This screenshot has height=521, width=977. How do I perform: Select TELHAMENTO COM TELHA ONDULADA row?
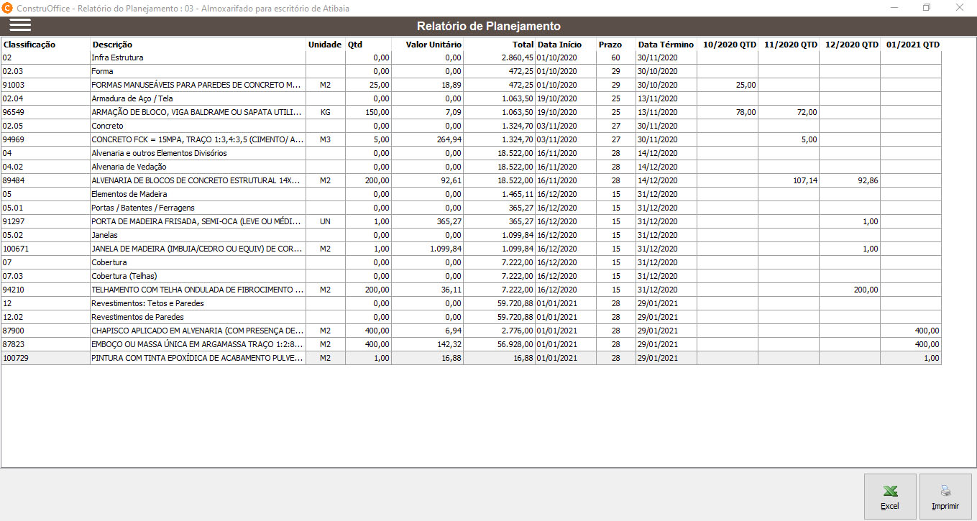coord(471,290)
